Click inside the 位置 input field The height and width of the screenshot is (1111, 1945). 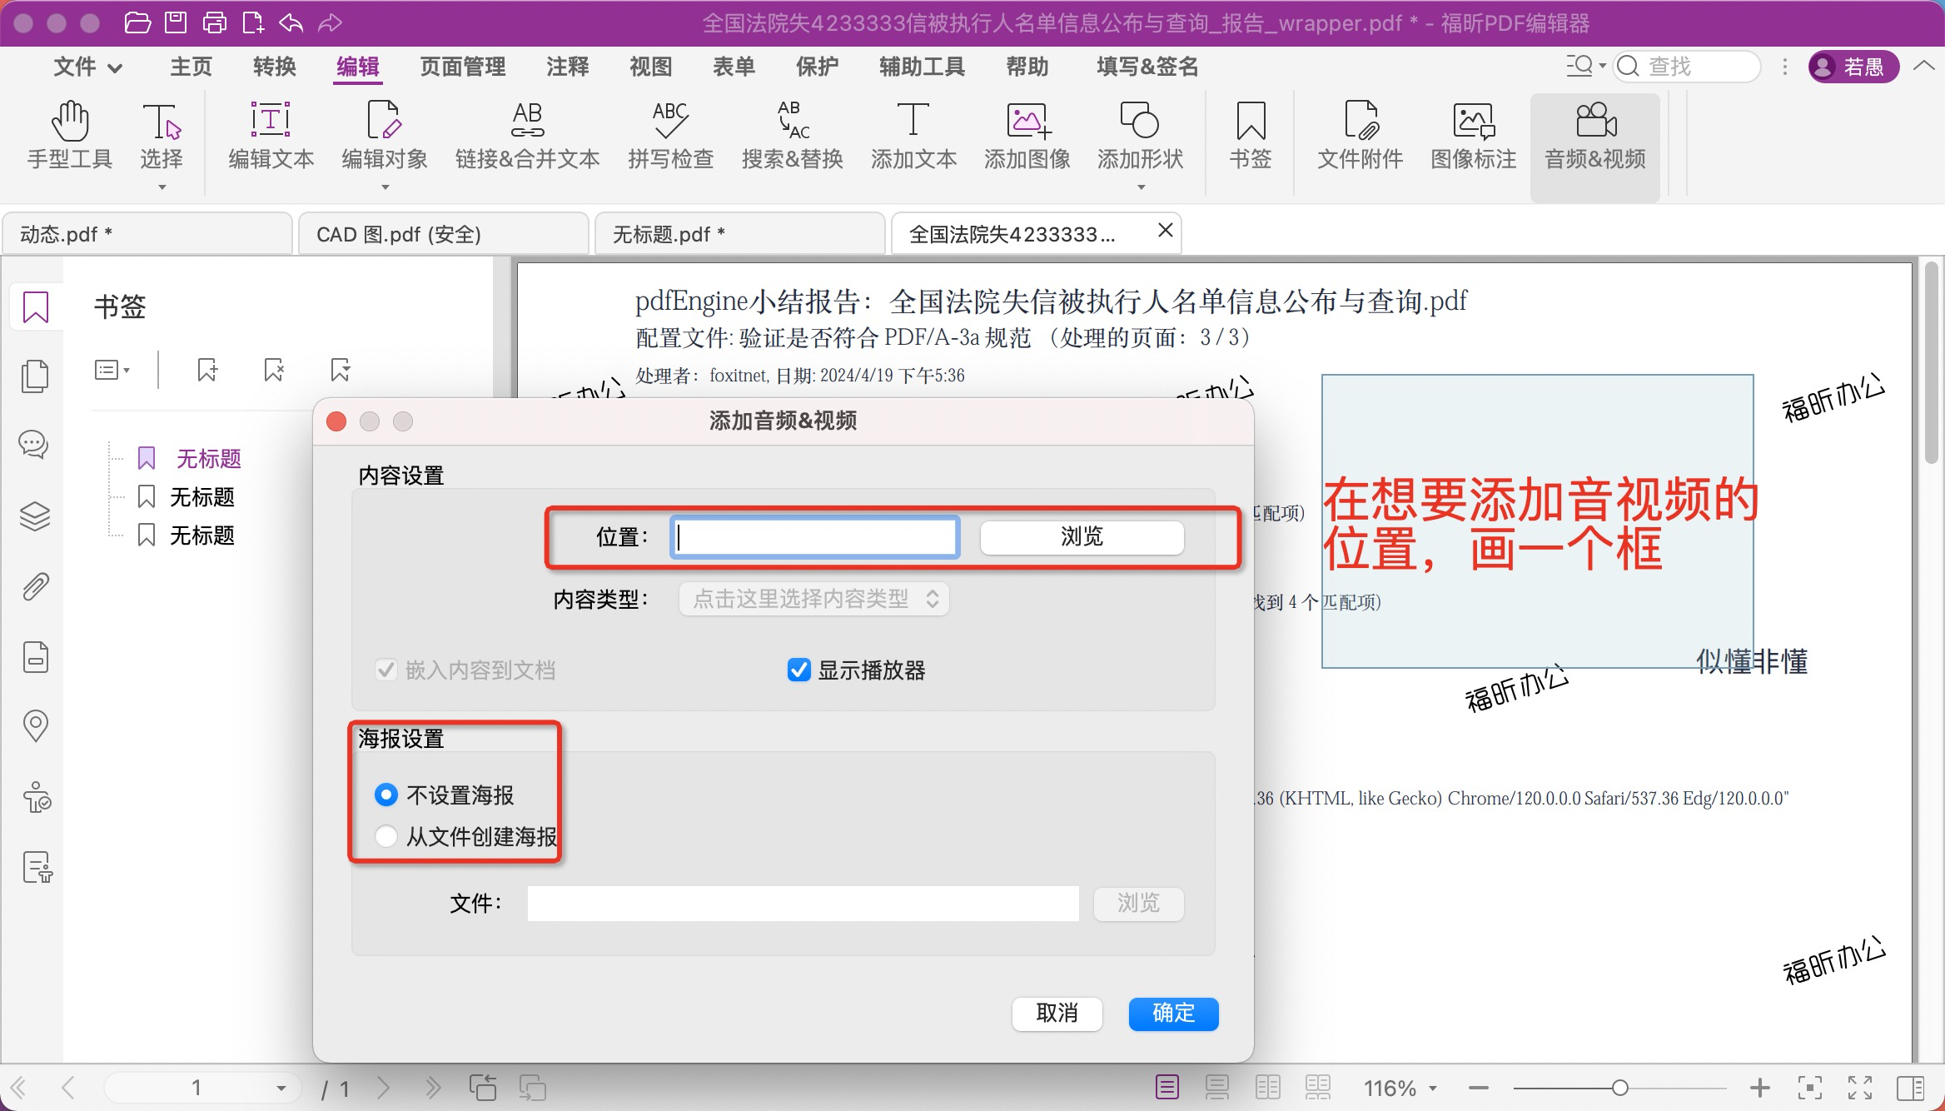tap(814, 537)
